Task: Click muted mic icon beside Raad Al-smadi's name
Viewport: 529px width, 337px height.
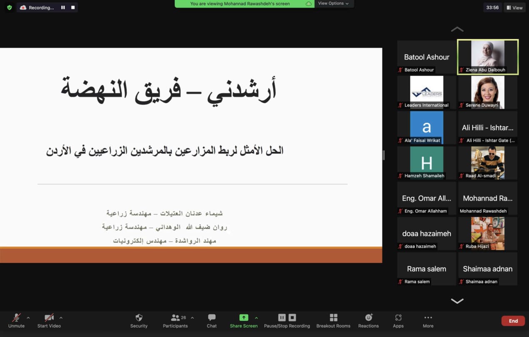Action: pos(462,176)
